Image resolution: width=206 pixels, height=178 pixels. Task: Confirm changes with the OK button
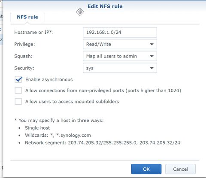click(x=146, y=169)
